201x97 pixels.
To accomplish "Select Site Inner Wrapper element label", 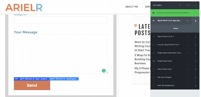I will click(x=164, y=77).
